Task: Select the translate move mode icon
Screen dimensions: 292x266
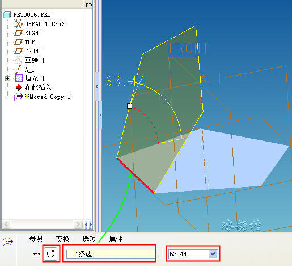Action: click(x=37, y=253)
